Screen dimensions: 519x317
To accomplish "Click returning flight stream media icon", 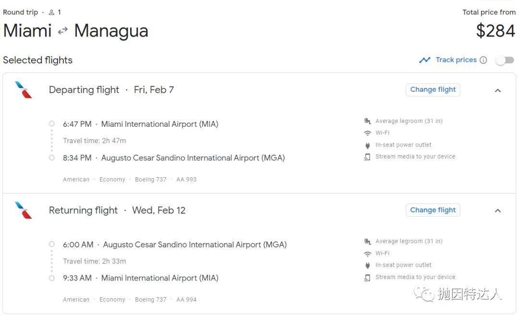I will click(x=368, y=277).
